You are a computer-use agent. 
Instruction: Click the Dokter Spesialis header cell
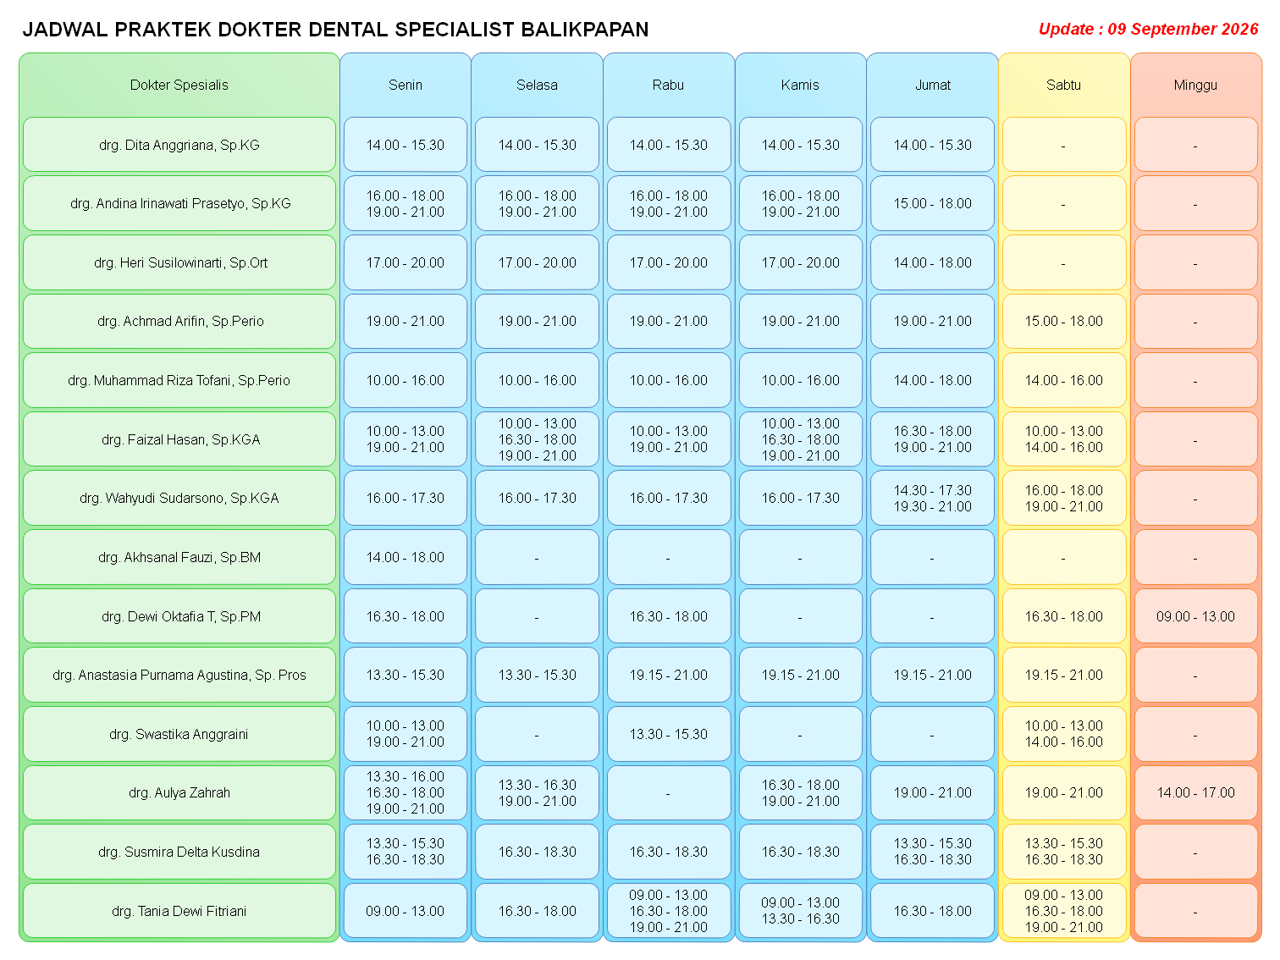(179, 85)
